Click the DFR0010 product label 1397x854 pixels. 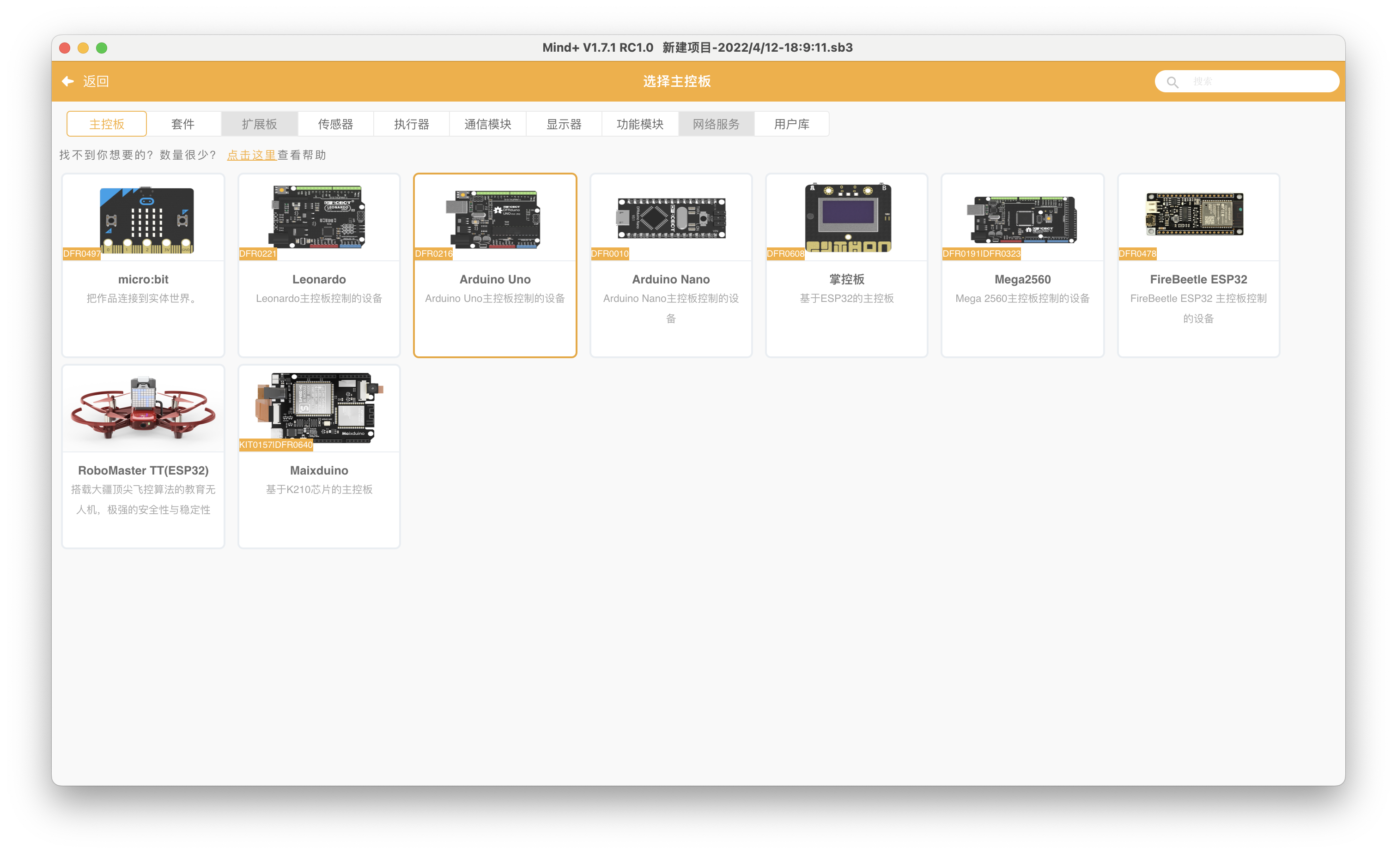609,254
